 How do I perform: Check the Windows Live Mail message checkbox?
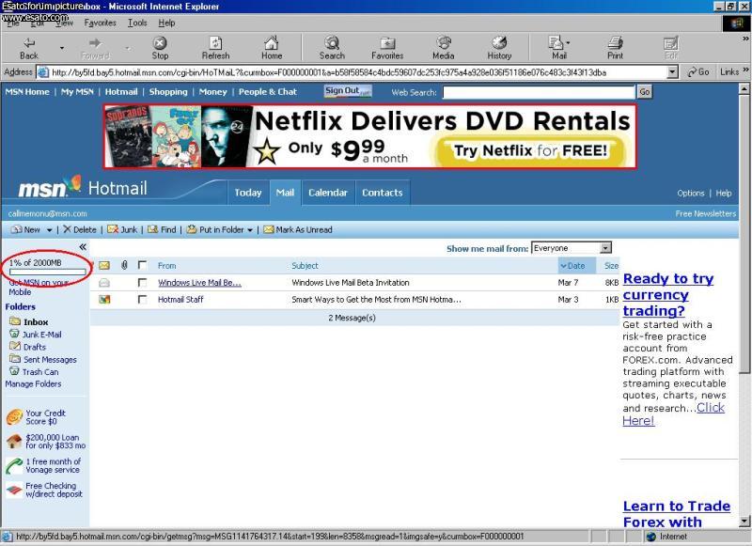pos(142,283)
